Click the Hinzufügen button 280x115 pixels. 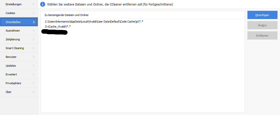tap(262, 15)
